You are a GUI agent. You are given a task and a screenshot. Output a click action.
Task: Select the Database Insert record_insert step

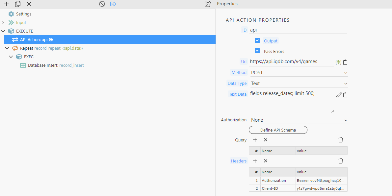[56, 65]
